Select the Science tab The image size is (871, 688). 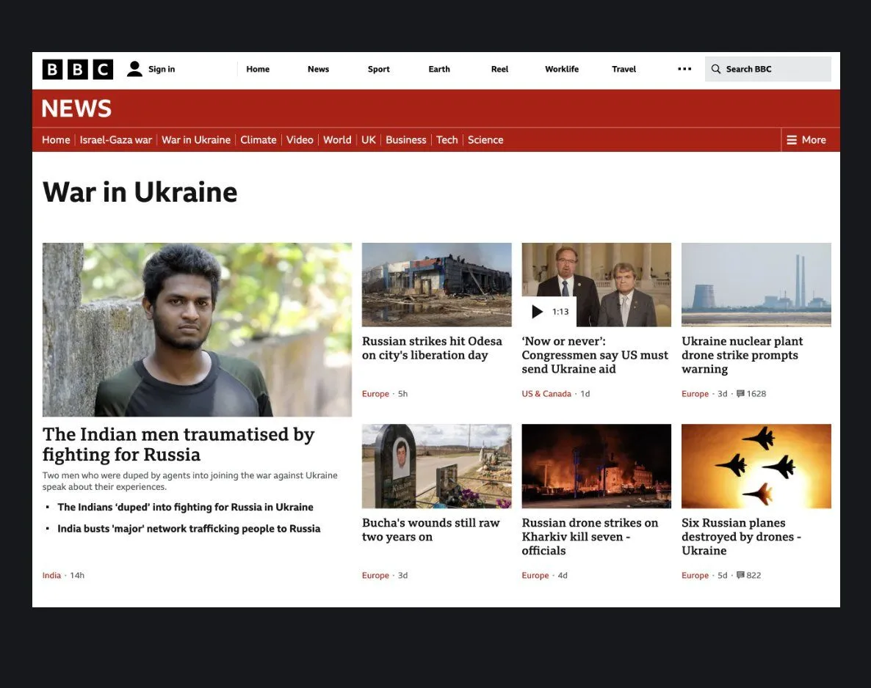485,140
